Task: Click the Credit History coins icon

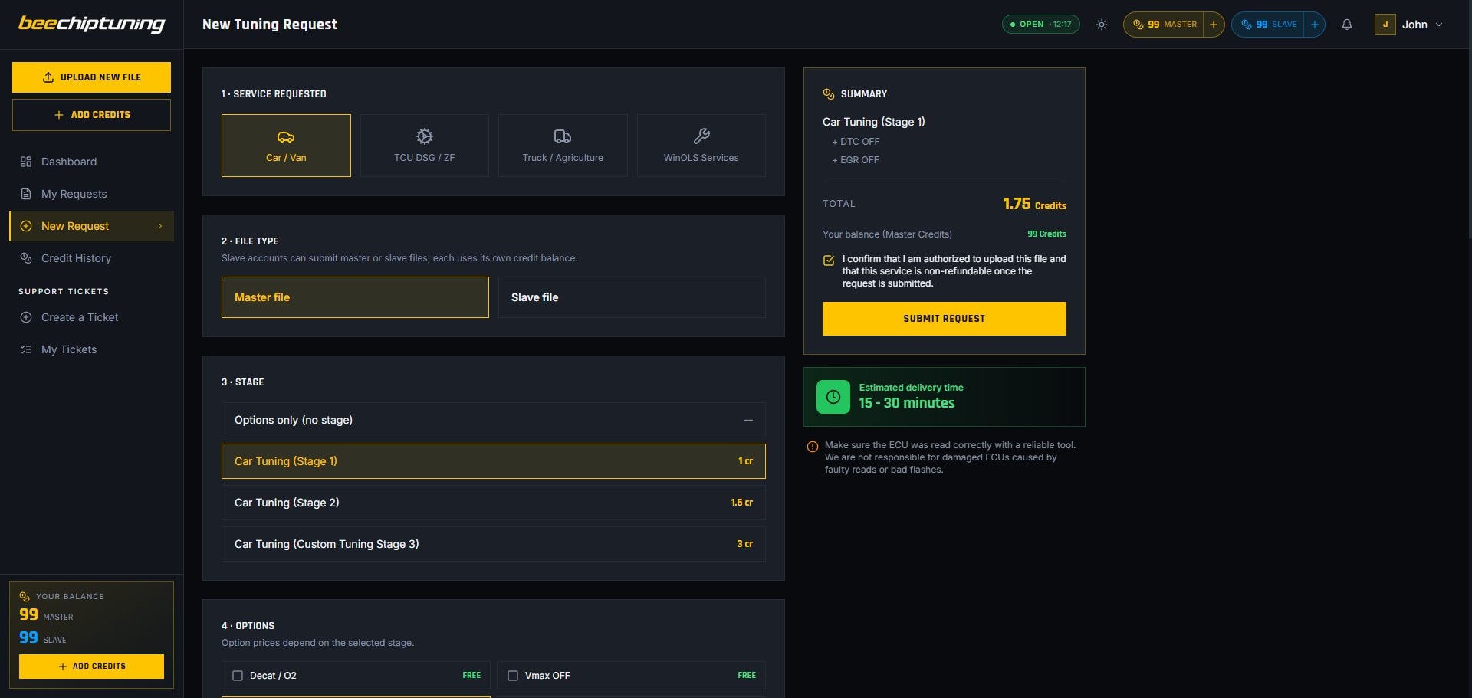Action: click(26, 258)
